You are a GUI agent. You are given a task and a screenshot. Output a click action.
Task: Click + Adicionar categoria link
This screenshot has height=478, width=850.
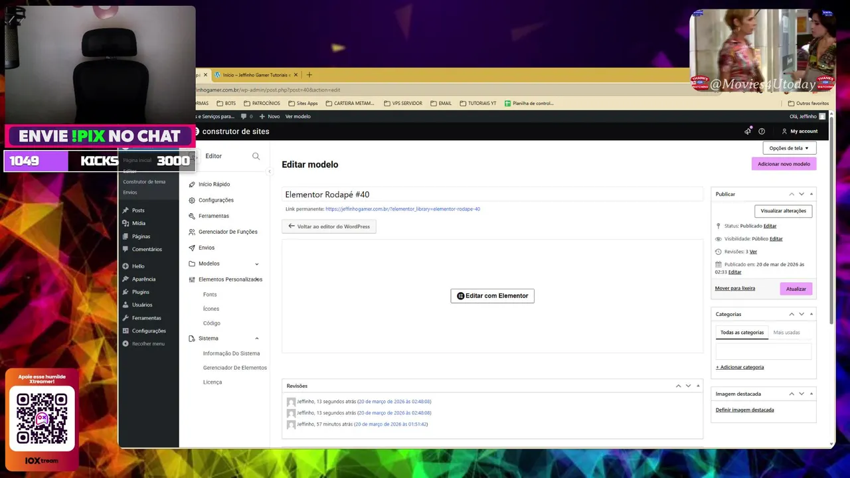[740, 367]
